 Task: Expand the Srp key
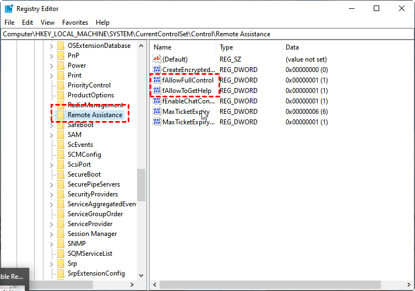(x=51, y=263)
